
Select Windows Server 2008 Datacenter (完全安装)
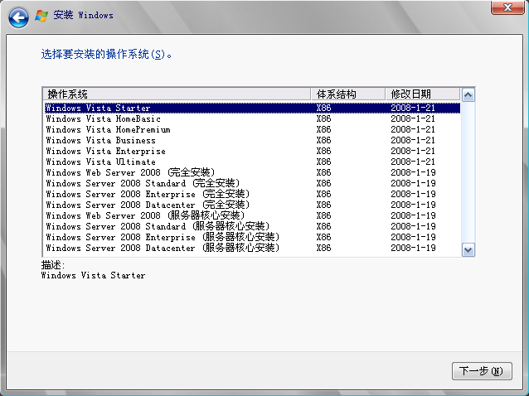(252, 205)
